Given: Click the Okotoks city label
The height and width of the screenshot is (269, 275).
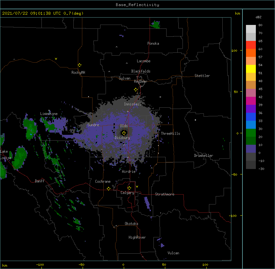Looking at the screenshot, I should pyautogui.click(x=131, y=224).
